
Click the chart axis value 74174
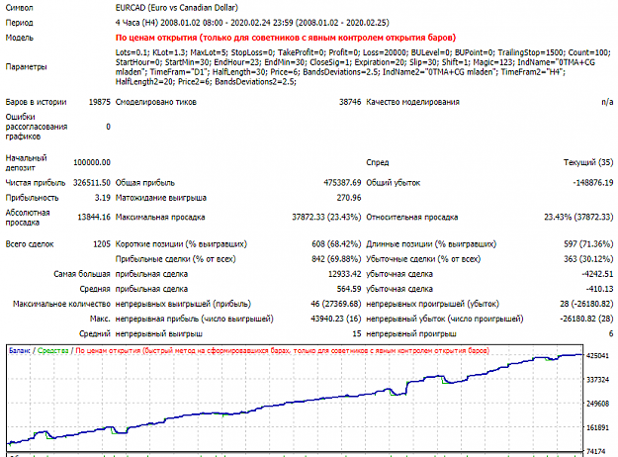pyautogui.click(x=597, y=451)
